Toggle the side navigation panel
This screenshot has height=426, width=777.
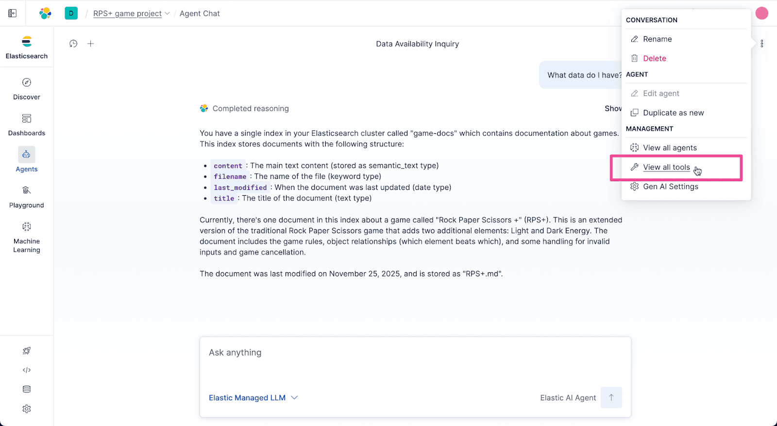[x=13, y=14]
